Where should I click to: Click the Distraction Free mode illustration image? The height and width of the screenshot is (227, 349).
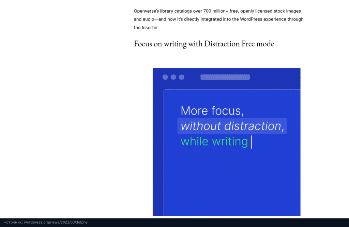226,142
